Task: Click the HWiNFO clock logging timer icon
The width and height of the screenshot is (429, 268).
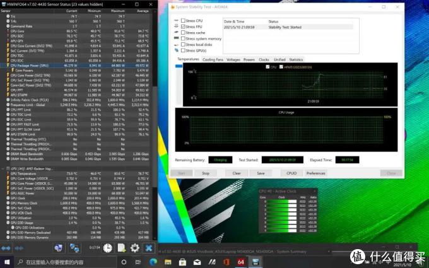Action: [107, 248]
